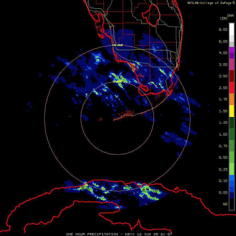
Task: Click the ND legend label
Action: coord(225,204)
